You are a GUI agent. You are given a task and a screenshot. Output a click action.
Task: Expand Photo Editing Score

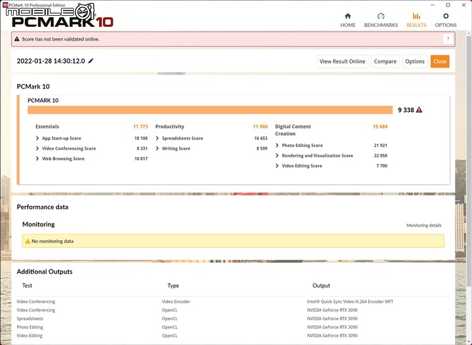pyautogui.click(x=277, y=146)
